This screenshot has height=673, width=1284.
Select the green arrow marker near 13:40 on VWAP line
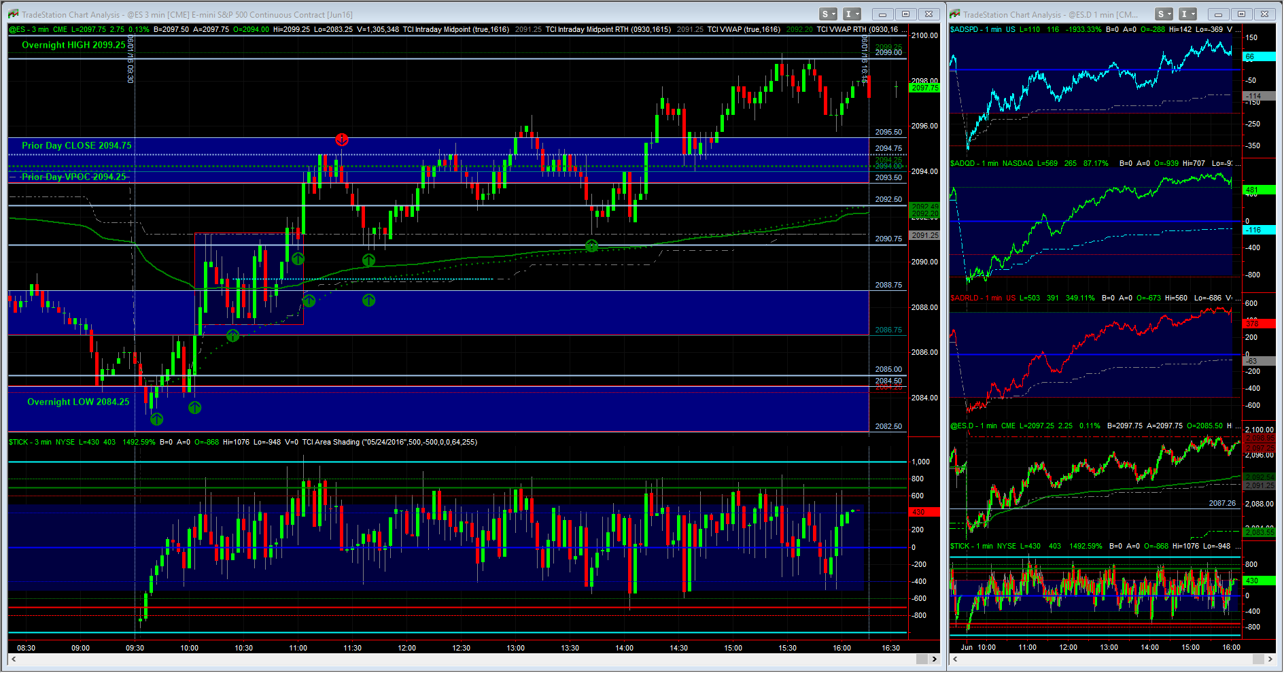591,245
